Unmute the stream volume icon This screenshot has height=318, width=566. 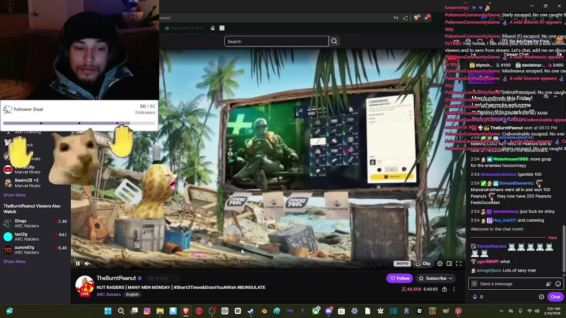coord(87,264)
